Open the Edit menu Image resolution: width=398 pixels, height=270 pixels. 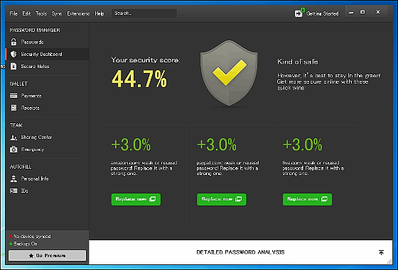26,13
